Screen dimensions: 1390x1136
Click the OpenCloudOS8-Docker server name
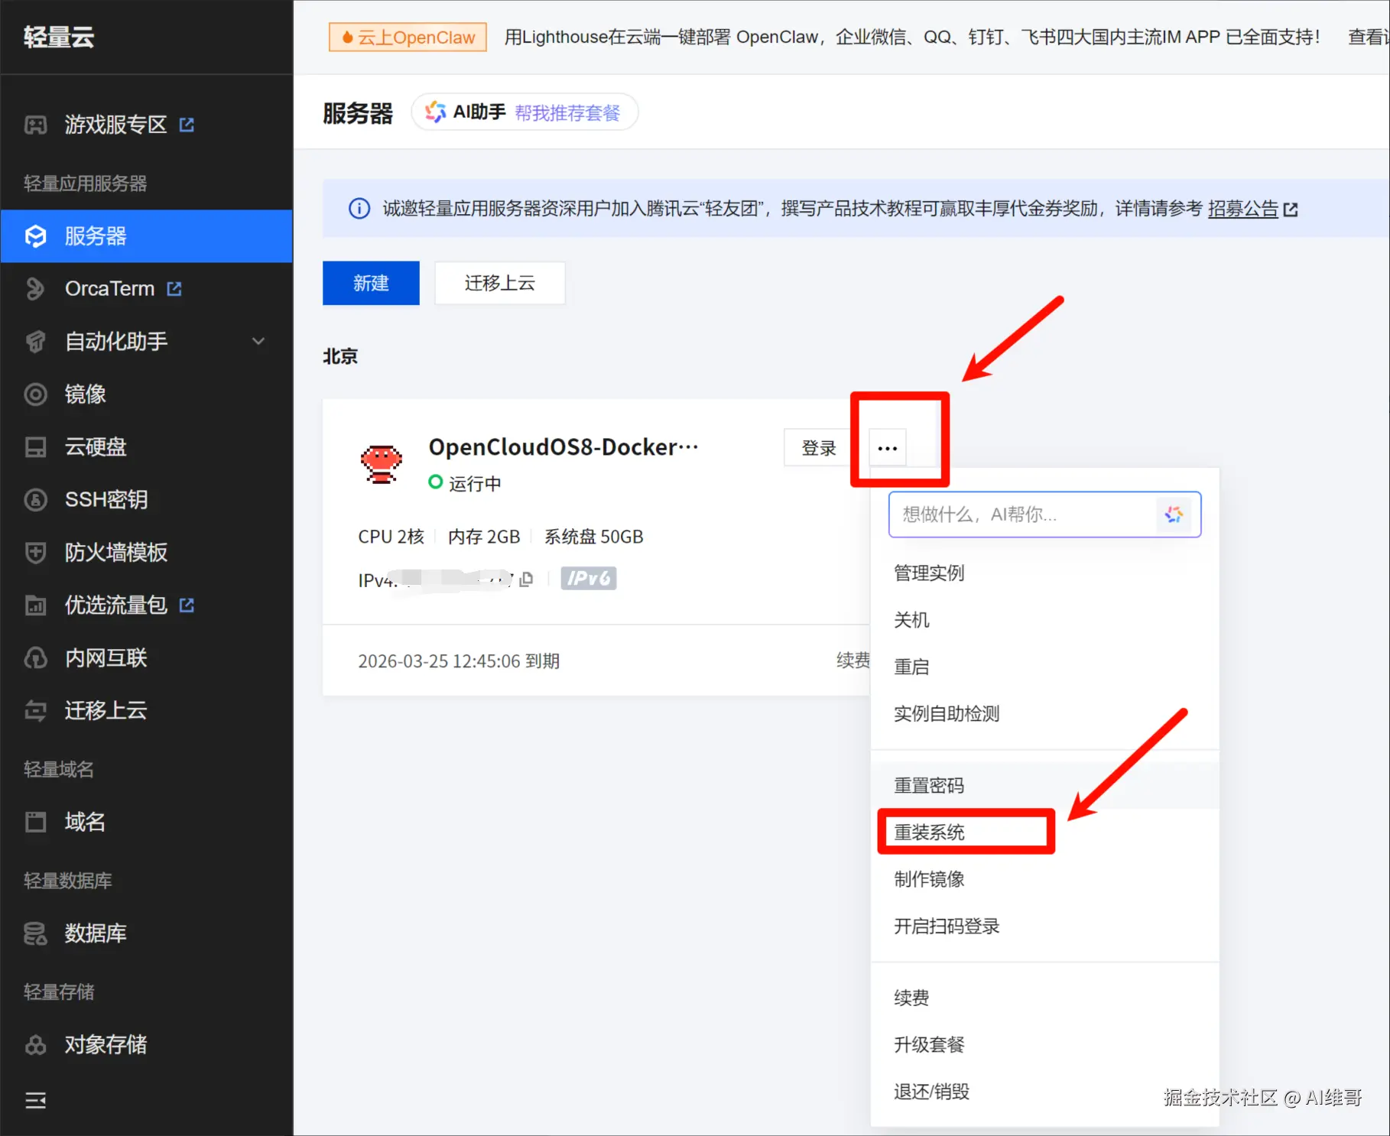[x=563, y=447]
